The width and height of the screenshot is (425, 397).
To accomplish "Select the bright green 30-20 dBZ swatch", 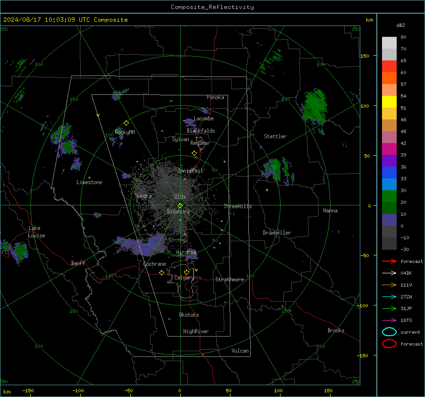I will tap(389, 196).
